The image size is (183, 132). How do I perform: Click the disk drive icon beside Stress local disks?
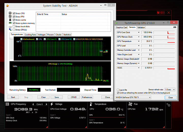(10, 27)
